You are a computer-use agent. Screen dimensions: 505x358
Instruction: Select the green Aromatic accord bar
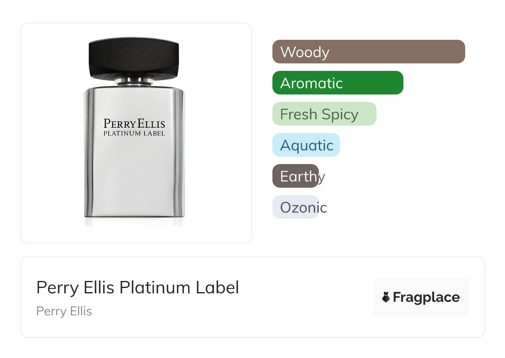[x=337, y=83]
